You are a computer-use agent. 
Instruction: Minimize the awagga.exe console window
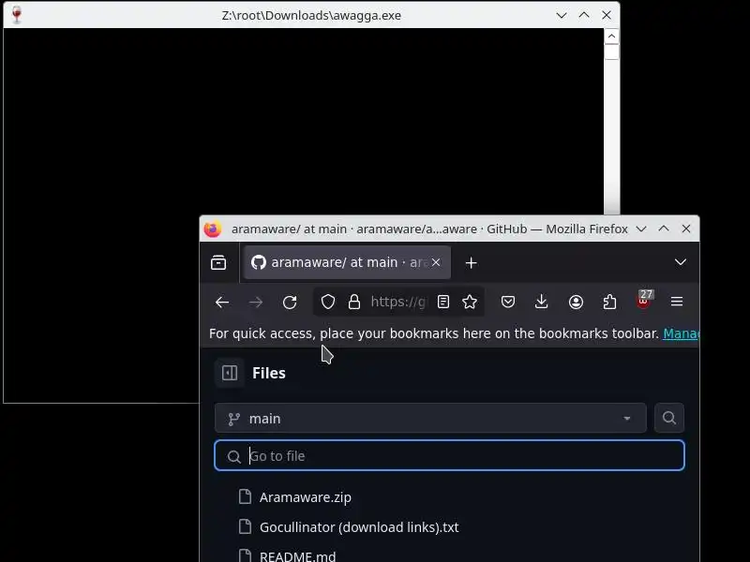562,15
